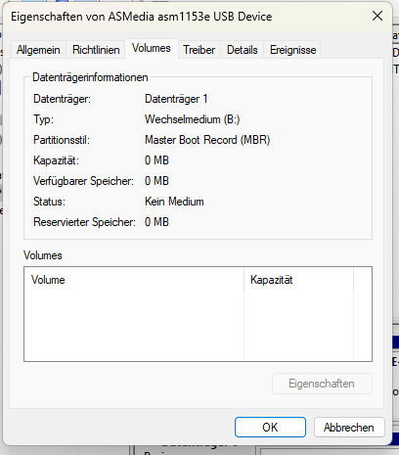Click inside the empty Volumes list
The image size is (399, 455).
[198, 325]
